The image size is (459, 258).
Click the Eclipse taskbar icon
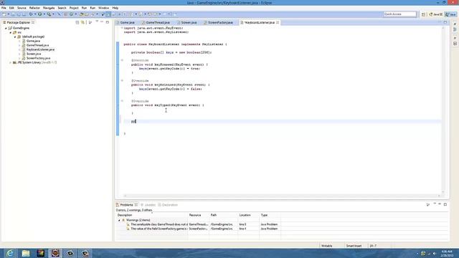(x=55, y=253)
